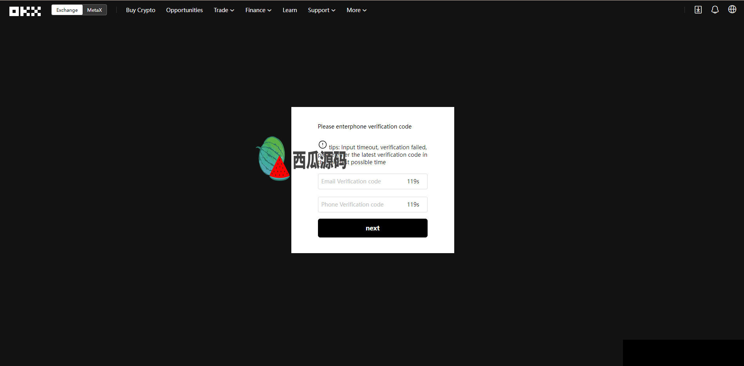Open the language globe icon

point(732,9)
